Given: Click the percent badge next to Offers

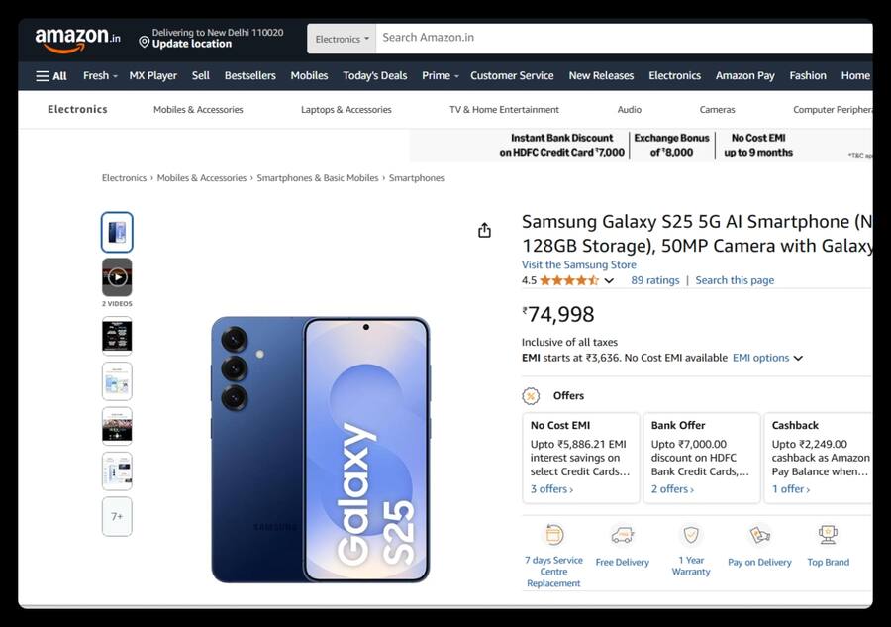Looking at the screenshot, I should pos(531,395).
